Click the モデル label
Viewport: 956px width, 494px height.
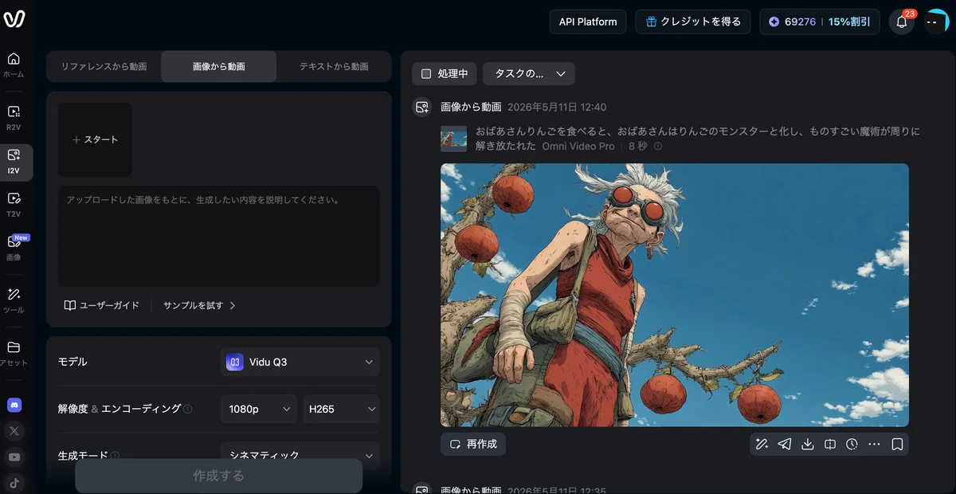point(72,362)
